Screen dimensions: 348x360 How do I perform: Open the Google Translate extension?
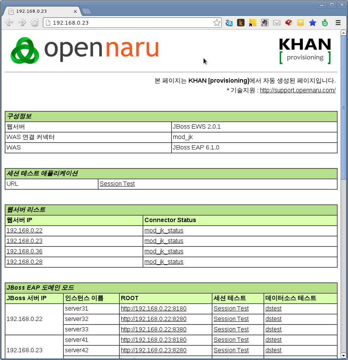[x=229, y=23]
